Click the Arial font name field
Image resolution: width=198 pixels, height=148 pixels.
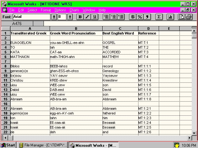click(x=32, y=17)
